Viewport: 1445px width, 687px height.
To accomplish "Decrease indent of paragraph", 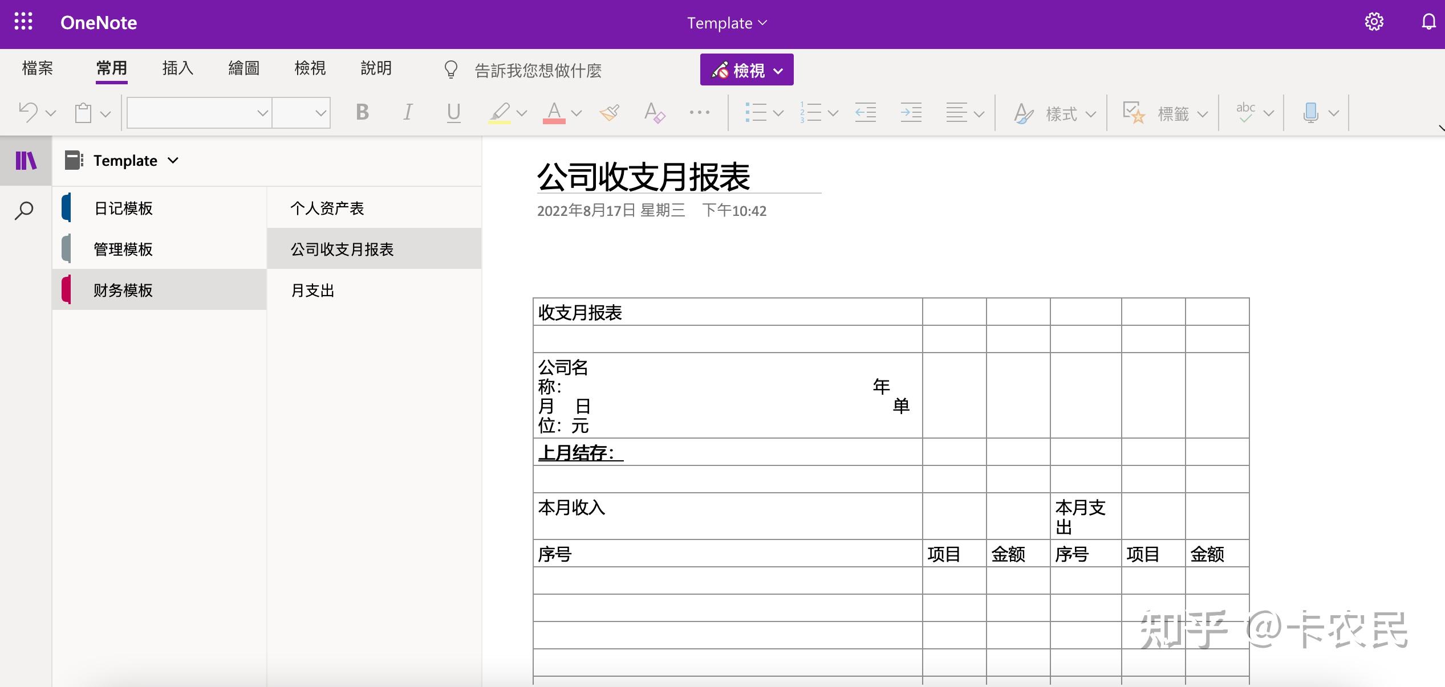I will pos(865,112).
